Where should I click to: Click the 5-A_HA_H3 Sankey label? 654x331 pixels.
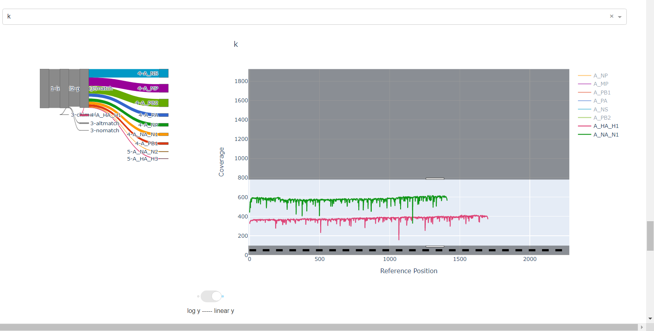tap(142, 159)
